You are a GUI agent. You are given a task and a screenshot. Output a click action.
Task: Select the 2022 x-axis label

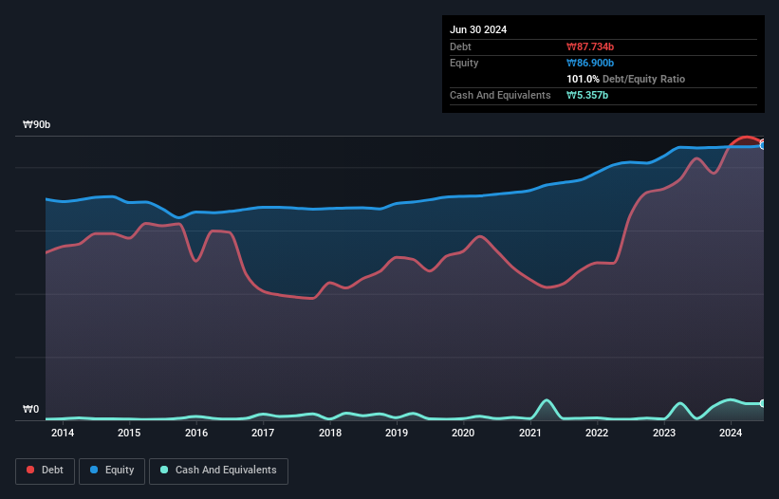[597, 433]
